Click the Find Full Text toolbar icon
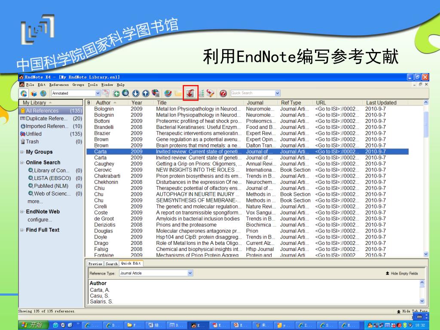Image resolution: width=440 pixels, height=330 pixels. (156, 93)
